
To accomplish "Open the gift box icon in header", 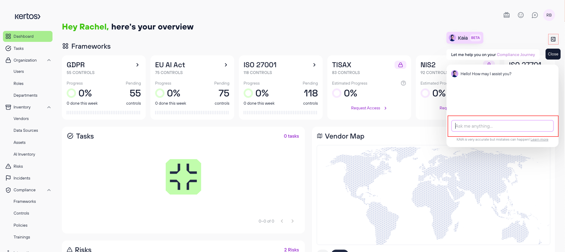I will click(507, 15).
